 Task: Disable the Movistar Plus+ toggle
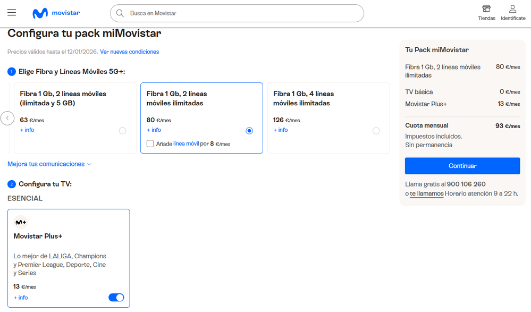116,298
